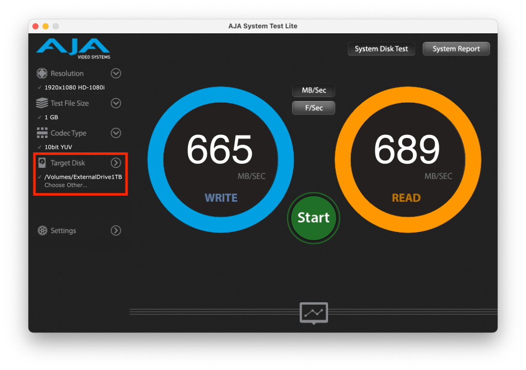
Task: Click the Choose Other... link
Action: [x=66, y=185]
